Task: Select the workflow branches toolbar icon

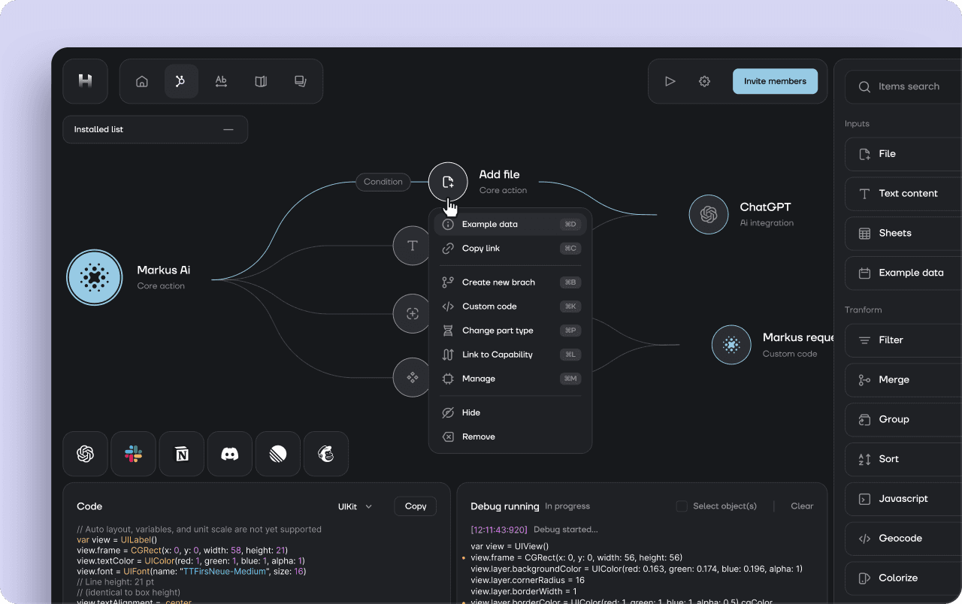Action: (181, 81)
